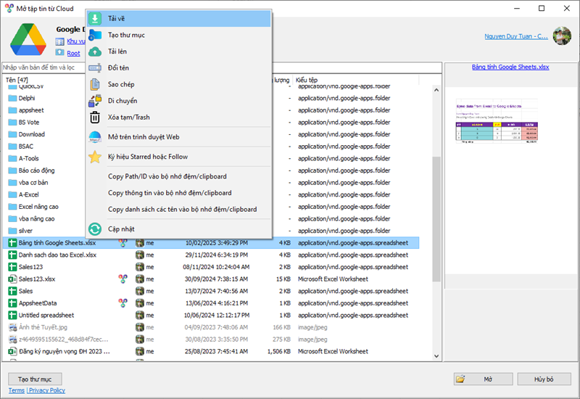The width and height of the screenshot is (580, 399).
Task: Click the Hủy bỏ cancel button
Action: 544,379
